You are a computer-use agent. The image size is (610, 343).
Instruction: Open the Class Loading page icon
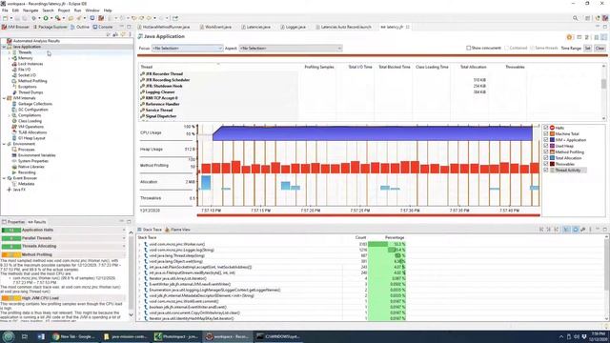point(14,121)
